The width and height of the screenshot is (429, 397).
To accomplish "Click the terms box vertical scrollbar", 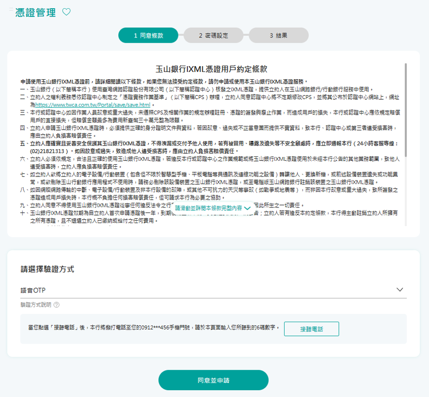I will point(406,110).
